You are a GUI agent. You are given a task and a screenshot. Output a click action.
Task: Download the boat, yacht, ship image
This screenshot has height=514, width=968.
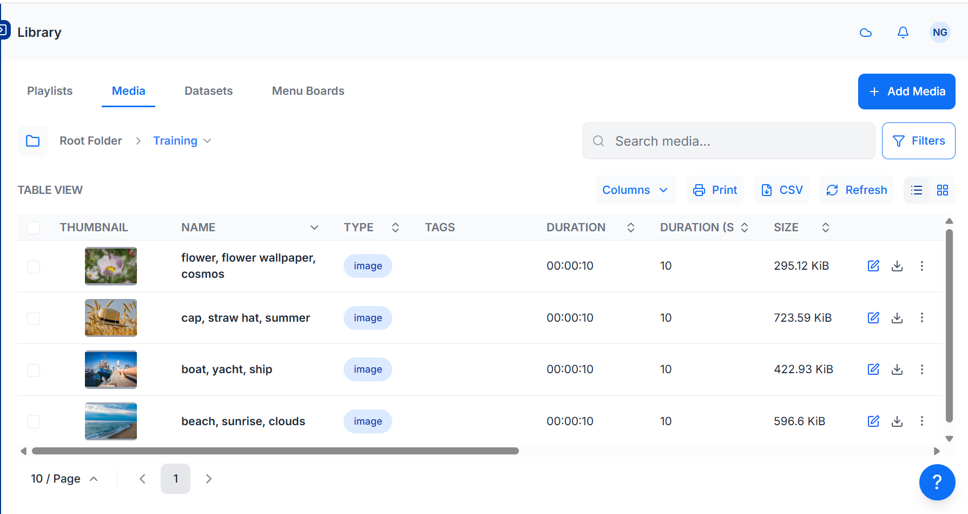point(897,369)
